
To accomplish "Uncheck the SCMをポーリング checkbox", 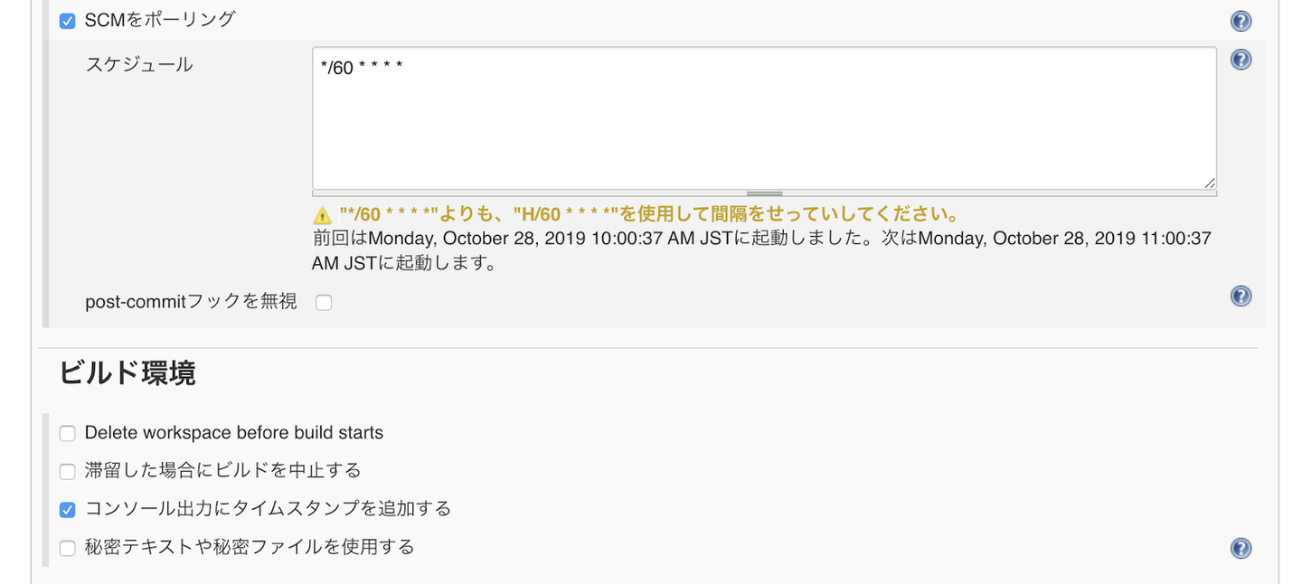I will [x=68, y=21].
